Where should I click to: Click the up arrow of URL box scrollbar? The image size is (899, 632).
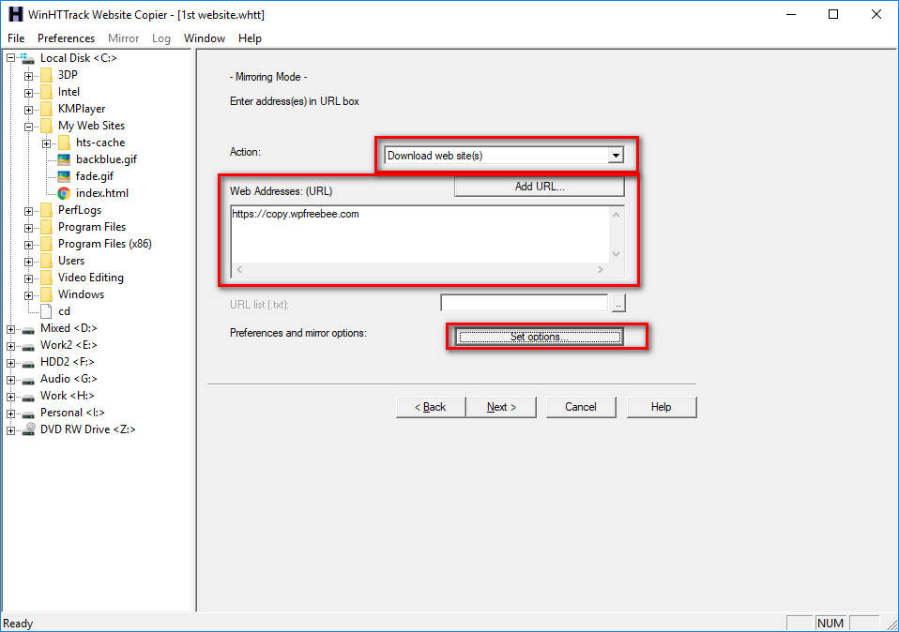[616, 215]
